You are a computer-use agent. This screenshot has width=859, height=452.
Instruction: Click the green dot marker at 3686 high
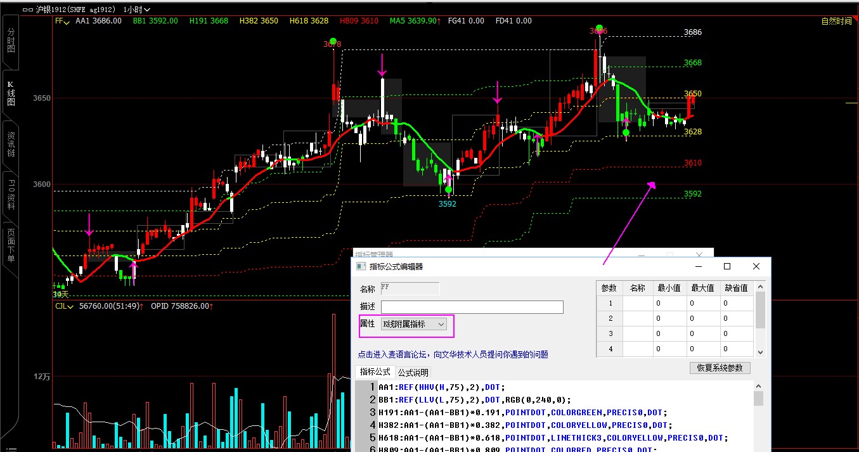pyautogui.click(x=598, y=30)
